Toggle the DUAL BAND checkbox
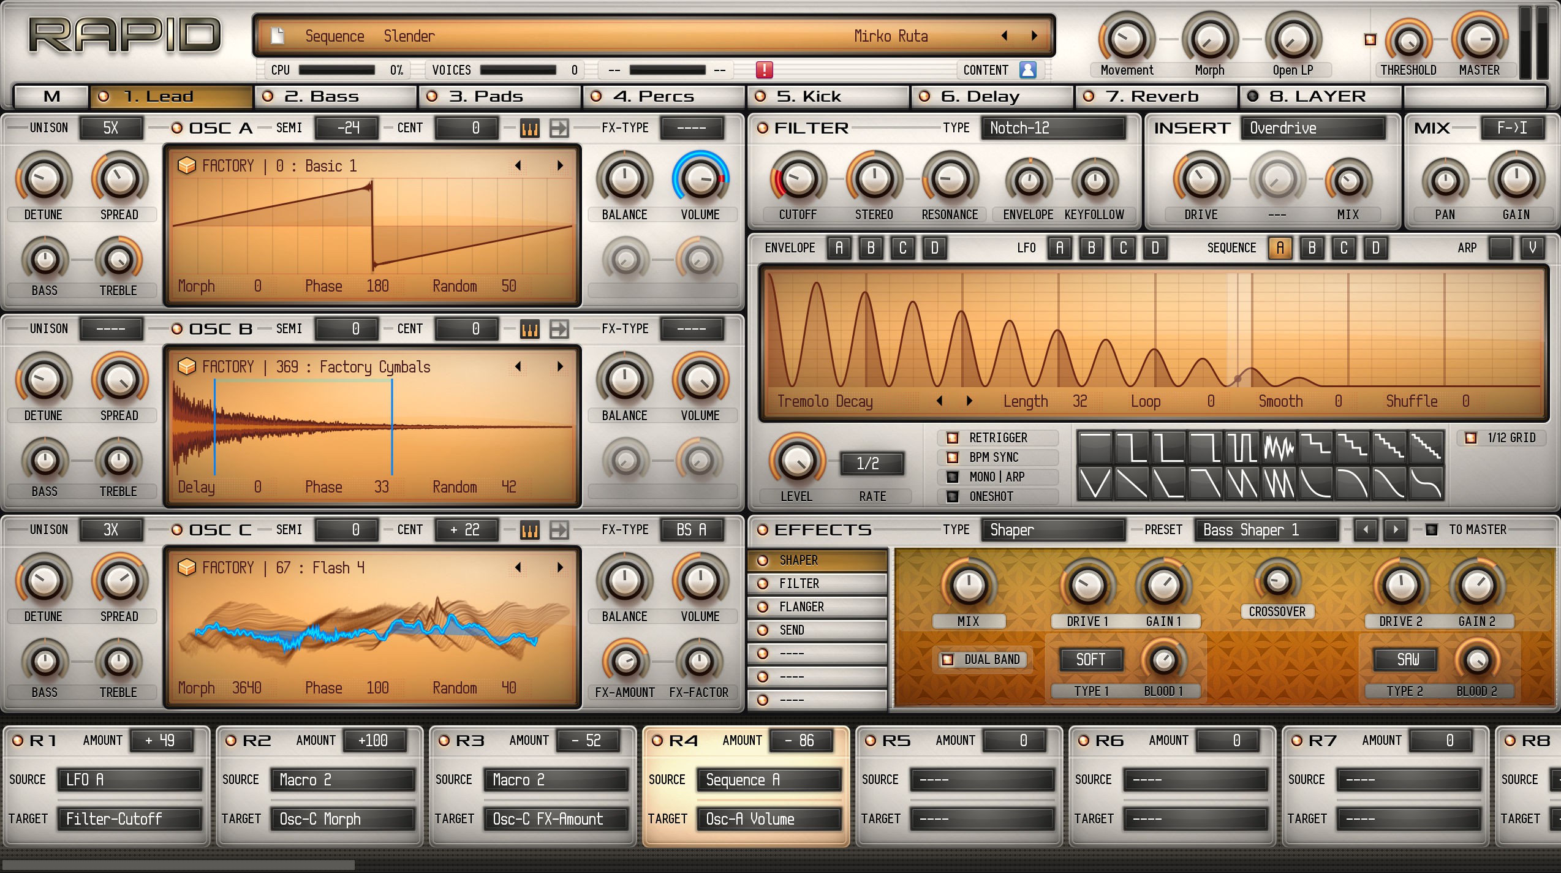This screenshot has width=1561, height=873. tap(947, 659)
